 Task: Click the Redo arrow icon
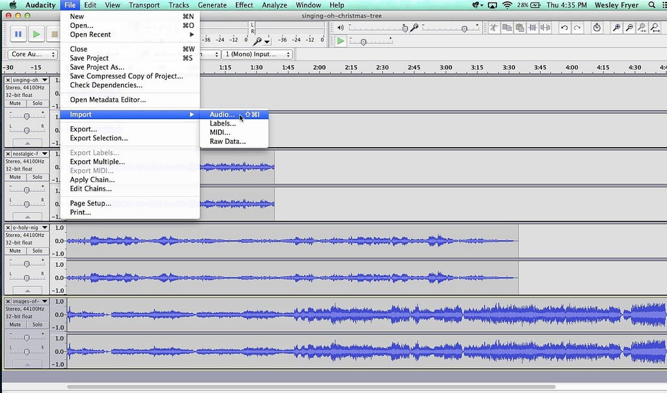[577, 28]
